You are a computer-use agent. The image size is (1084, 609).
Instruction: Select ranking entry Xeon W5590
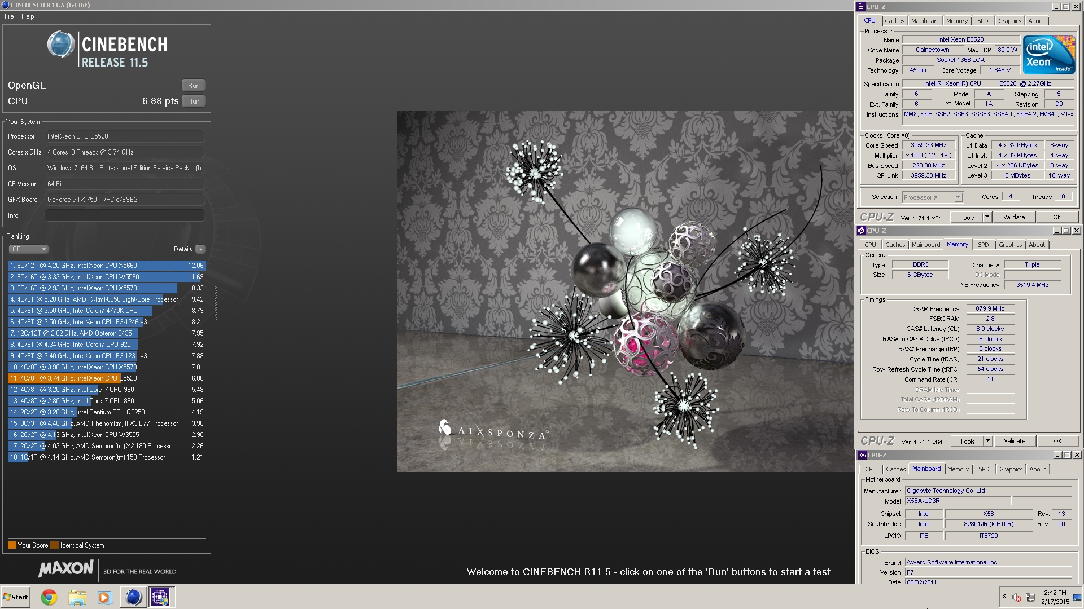107,277
